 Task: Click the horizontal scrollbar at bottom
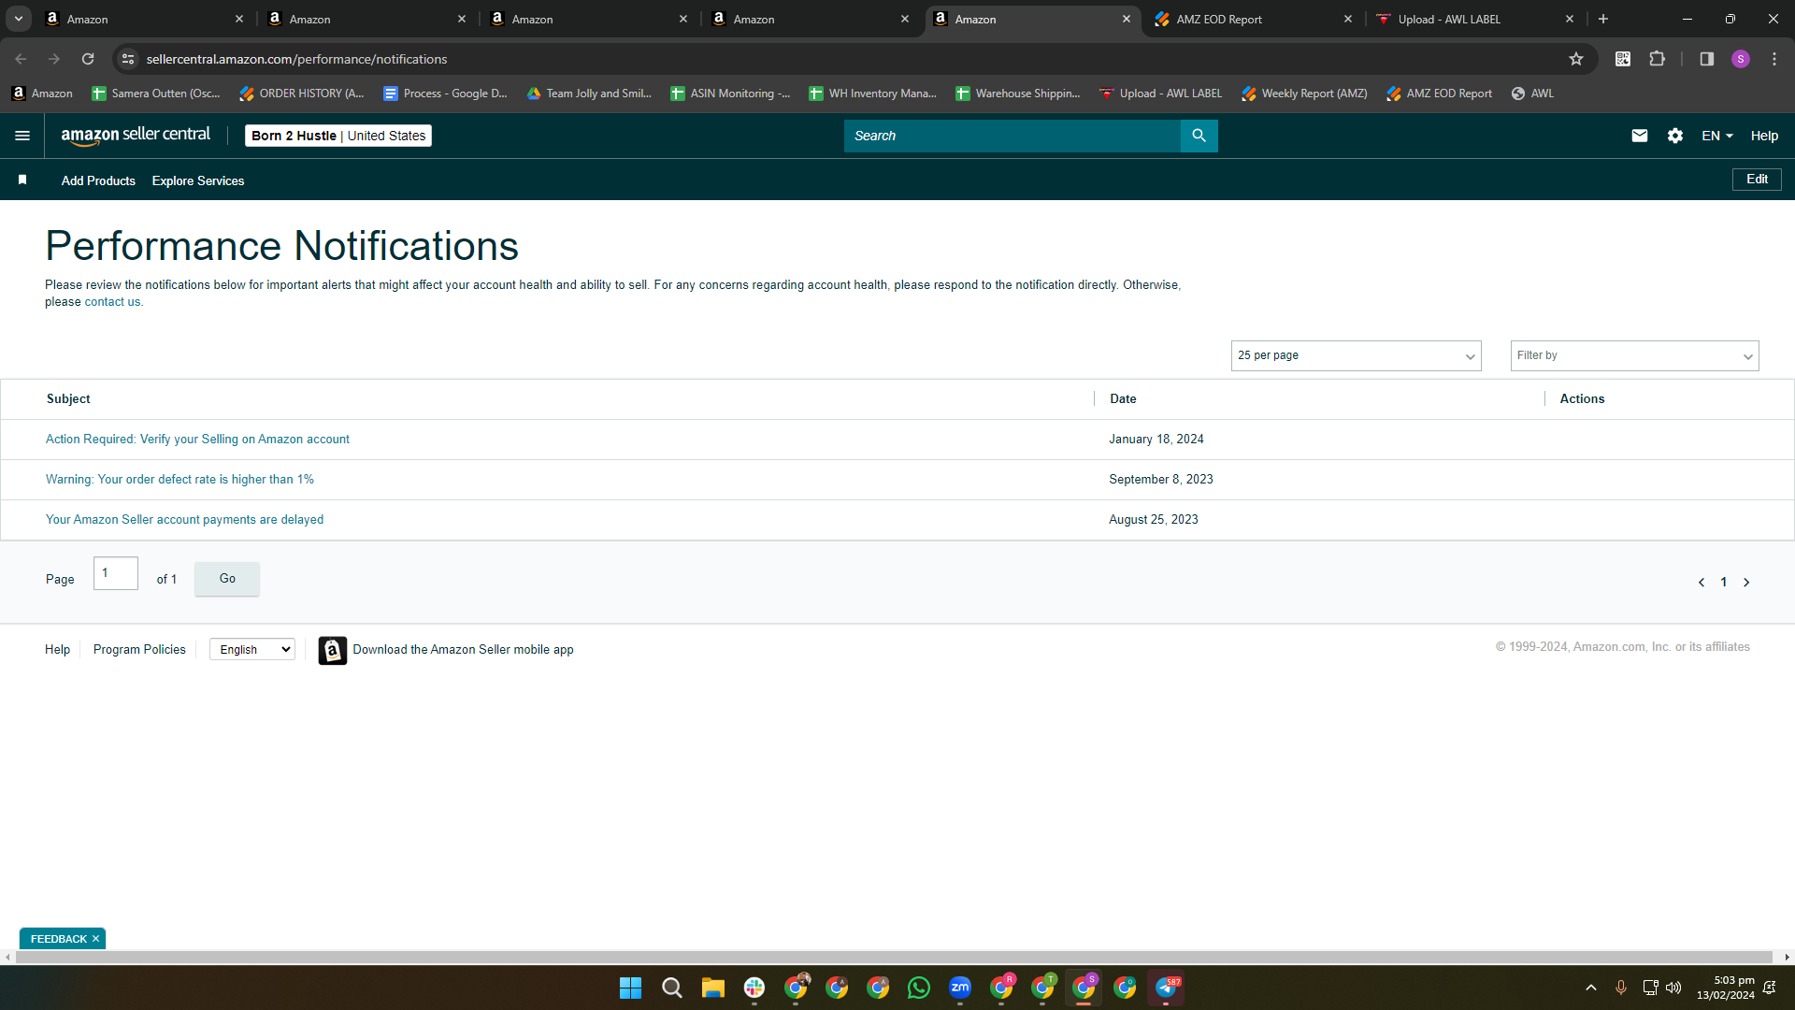[x=894, y=957]
